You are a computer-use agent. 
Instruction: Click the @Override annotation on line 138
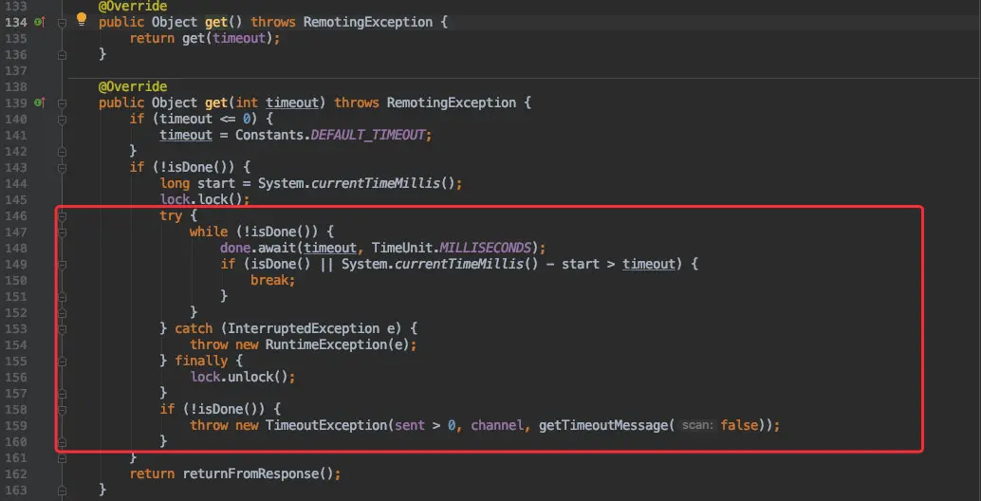pos(133,86)
